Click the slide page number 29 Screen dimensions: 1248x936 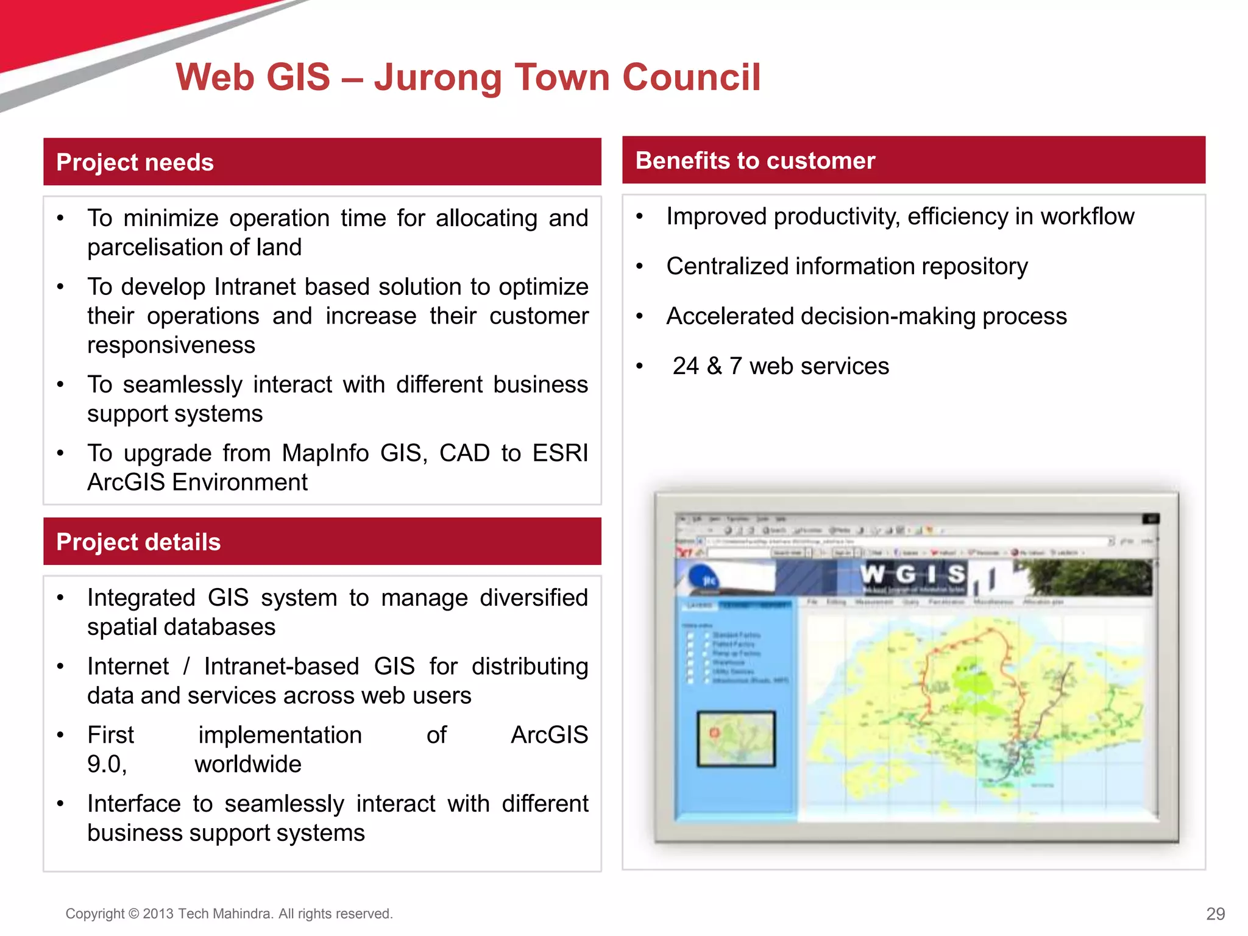[1215, 913]
